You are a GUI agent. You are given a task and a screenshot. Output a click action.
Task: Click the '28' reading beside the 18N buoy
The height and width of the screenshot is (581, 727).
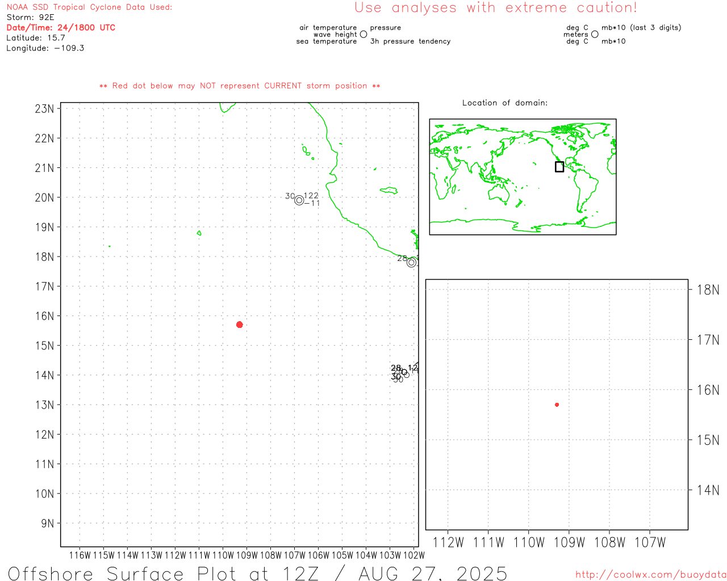click(x=402, y=259)
